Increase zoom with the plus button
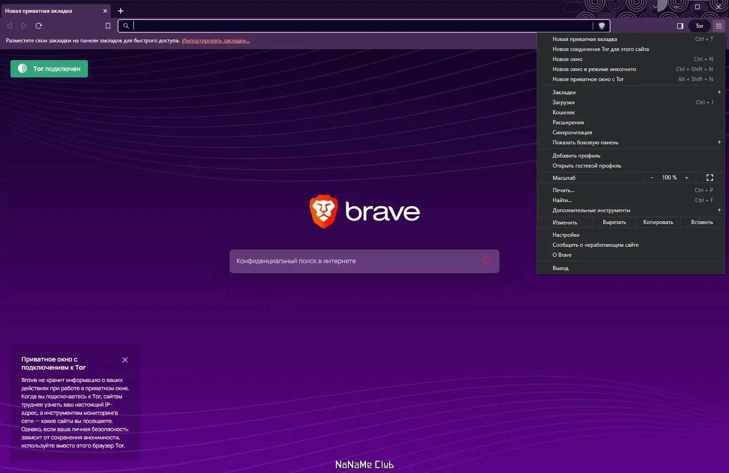This screenshot has height=473, width=729. [687, 178]
